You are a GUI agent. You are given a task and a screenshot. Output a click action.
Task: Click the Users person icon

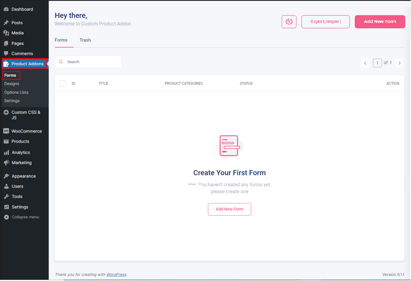[x=6, y=187]
